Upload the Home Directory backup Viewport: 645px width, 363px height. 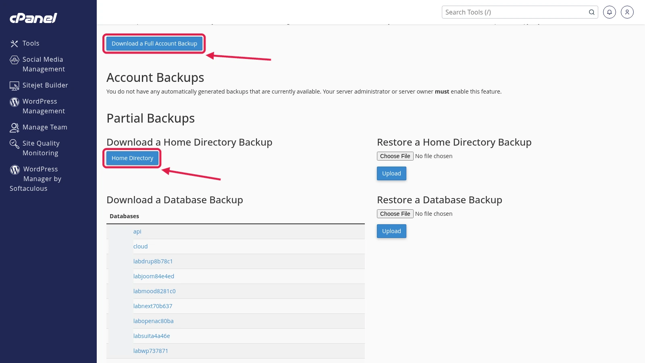click(x=391, y=173)
